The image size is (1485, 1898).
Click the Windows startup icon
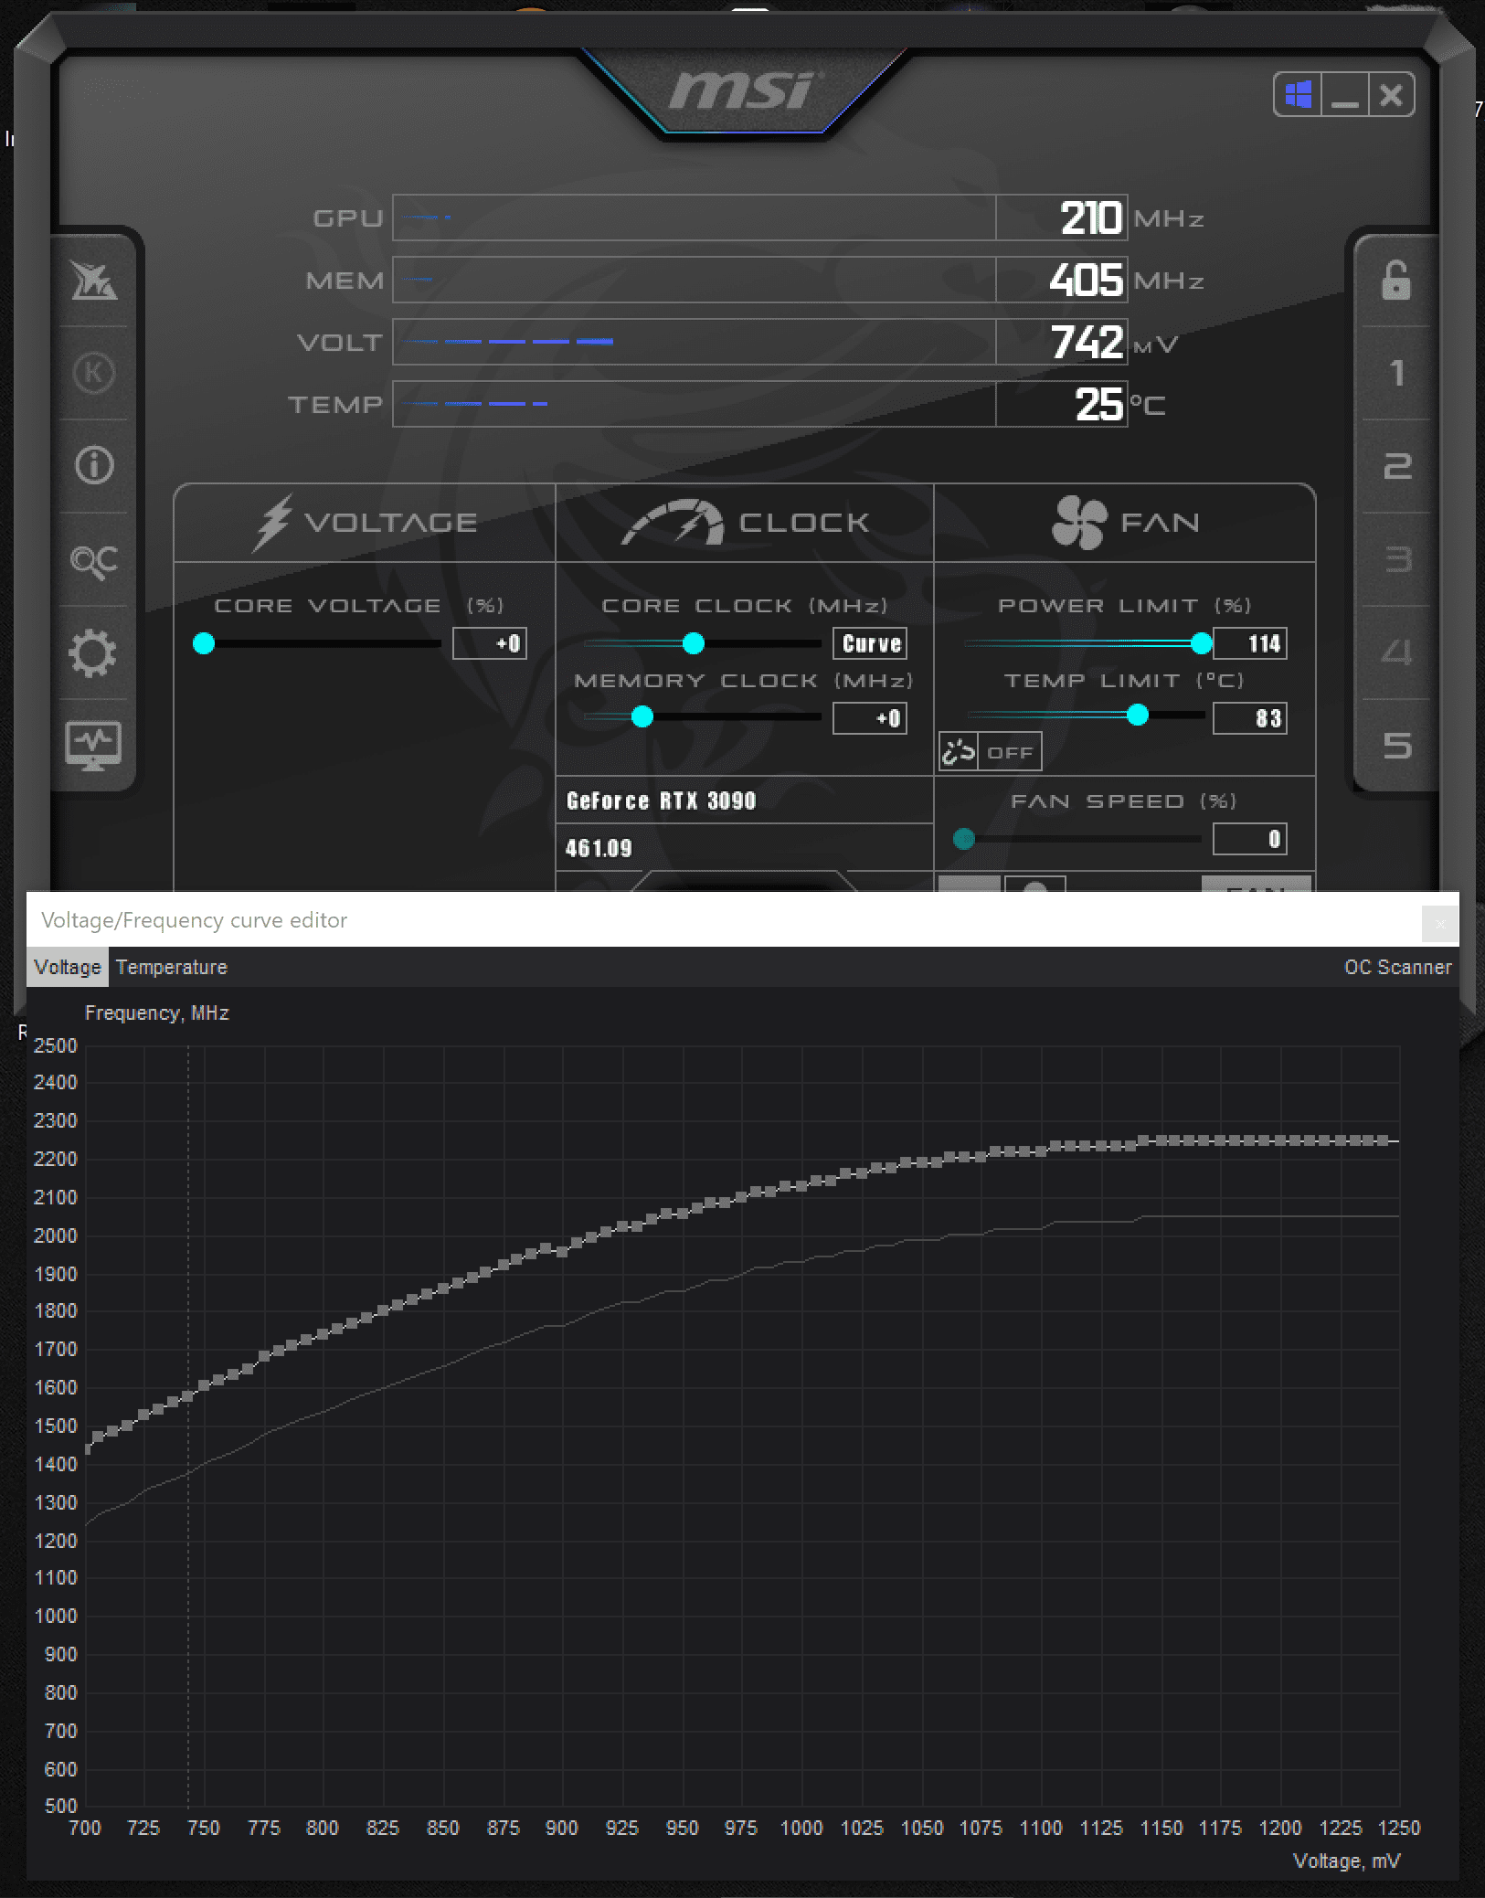click(x=1299, y=94)
